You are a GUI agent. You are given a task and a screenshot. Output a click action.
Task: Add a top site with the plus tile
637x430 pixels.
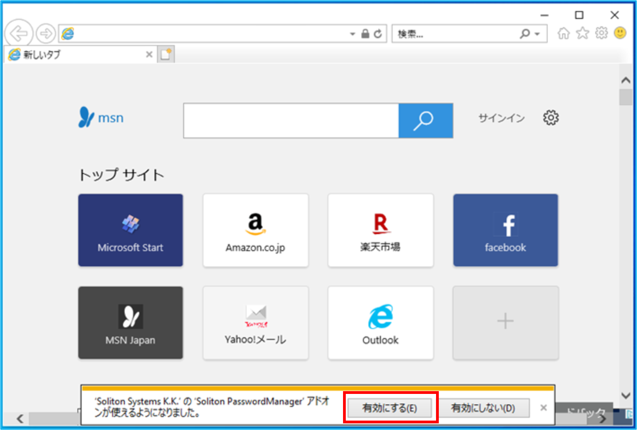click(x=506, y=322)
